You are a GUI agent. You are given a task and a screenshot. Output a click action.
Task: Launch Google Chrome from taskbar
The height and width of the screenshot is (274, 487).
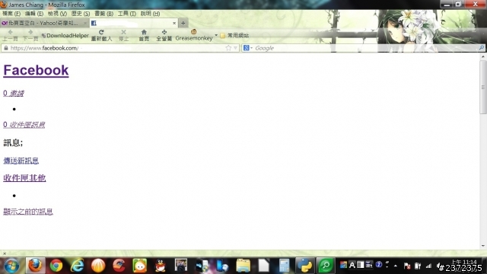56,266
